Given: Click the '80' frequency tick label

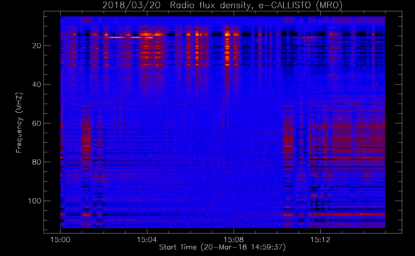Looking at the screenshot, I should pyautogui.click(x=37, y=162).
